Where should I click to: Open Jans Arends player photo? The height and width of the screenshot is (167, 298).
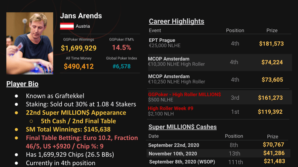coord(30,43)
